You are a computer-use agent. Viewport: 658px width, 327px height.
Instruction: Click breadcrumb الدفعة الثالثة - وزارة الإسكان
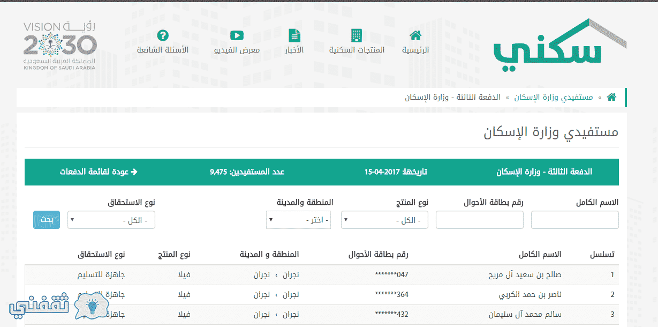(452, 97)
